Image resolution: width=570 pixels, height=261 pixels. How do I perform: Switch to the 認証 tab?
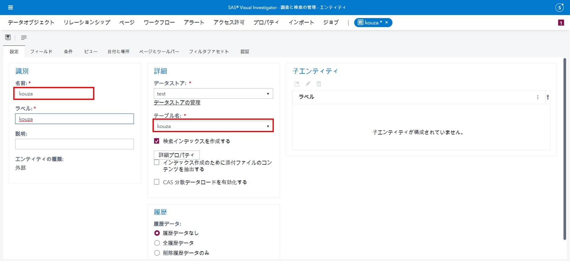pyautogui.click(x=245, y=51)
